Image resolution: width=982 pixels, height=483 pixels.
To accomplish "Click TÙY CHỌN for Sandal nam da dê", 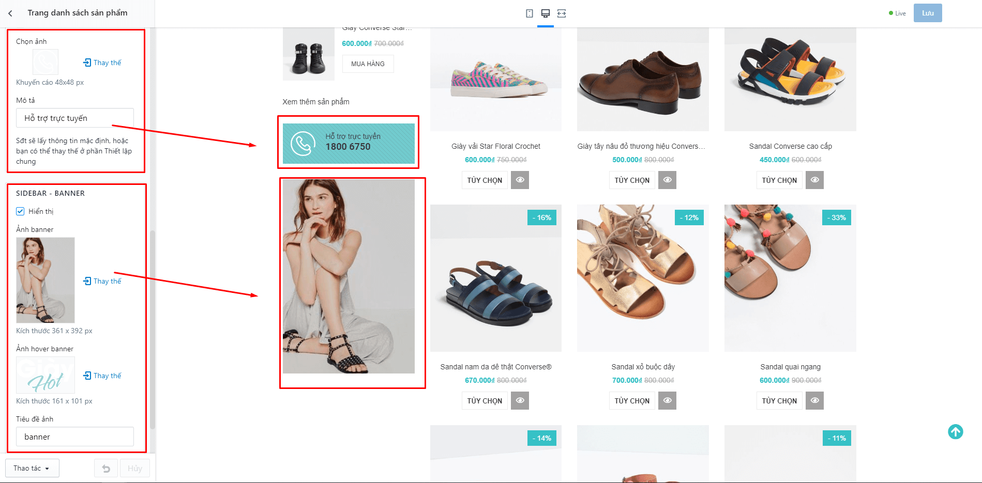I will point(485,400).
